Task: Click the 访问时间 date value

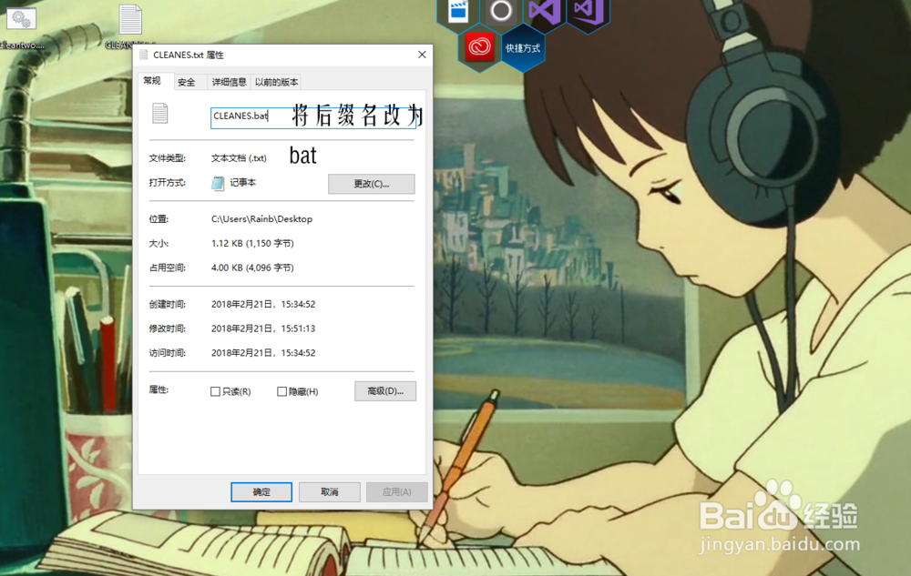Action: (263, 353)
